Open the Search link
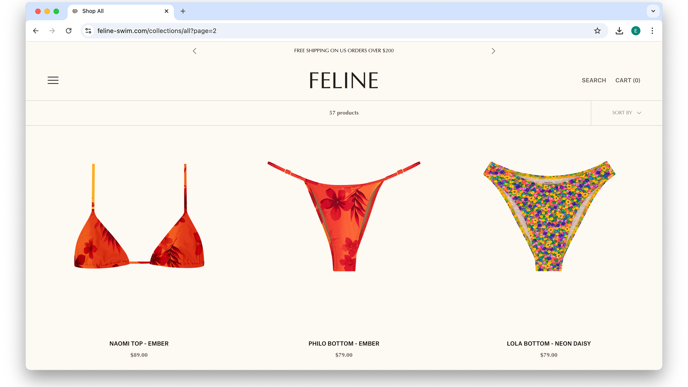 click(594, 80)
